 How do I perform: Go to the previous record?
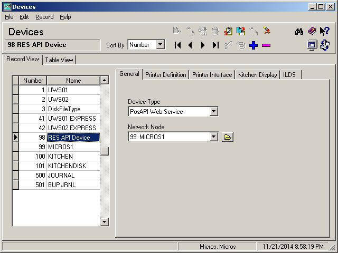(190, 45)
